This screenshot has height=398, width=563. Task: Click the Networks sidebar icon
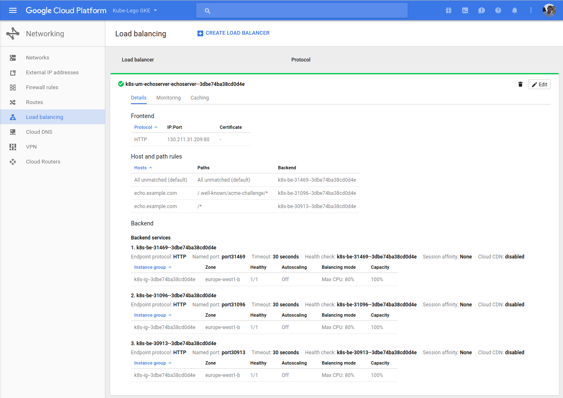[x=13, y=58]
